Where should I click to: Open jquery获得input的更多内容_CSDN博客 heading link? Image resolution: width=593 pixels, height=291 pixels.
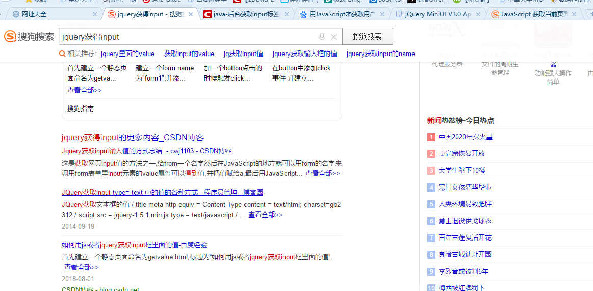pos(133,137)
